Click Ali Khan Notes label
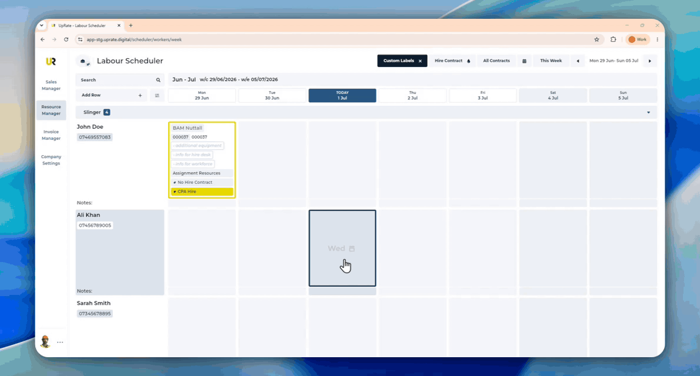The height and width of the screenshot is (376, 700). (84, 291)
